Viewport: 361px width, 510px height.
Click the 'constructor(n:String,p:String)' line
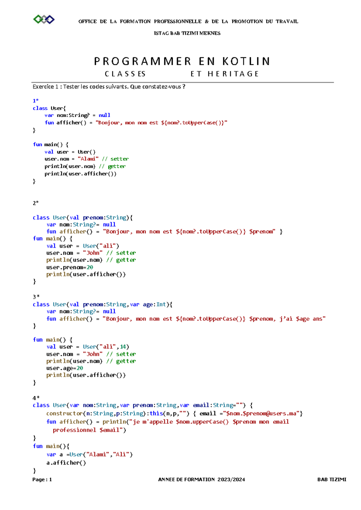(x=174, y=413)
